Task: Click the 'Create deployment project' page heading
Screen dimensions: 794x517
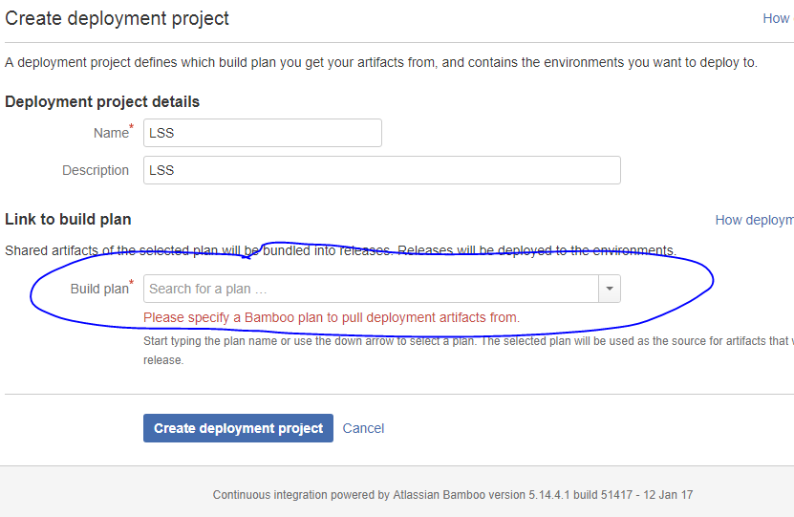Action: 117,18
